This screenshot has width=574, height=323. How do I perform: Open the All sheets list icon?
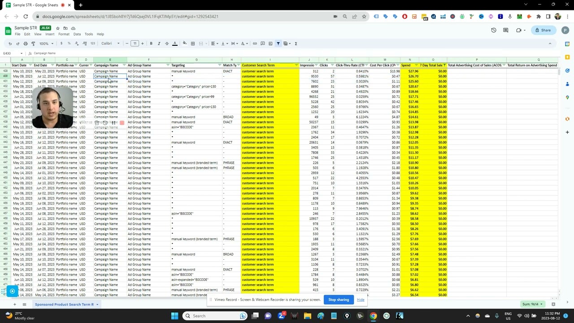(24, 304)
